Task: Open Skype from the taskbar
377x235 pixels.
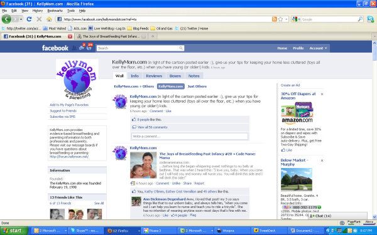Action: pyautogui.click(x=86, y=231)
